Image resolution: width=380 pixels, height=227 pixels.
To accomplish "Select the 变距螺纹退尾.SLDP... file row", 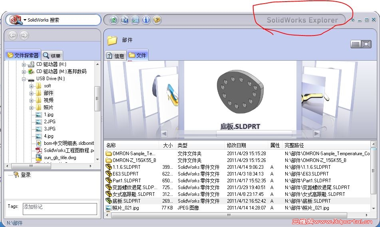I will (237, 188).
